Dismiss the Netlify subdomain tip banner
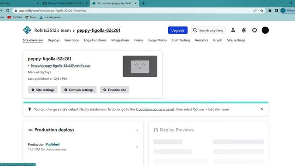The height and width of the screenshot is (166, 295). click(x=261, y=109)
